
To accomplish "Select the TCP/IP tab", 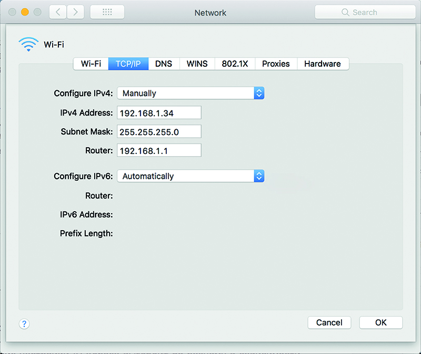I will click(x=128, y=64).
